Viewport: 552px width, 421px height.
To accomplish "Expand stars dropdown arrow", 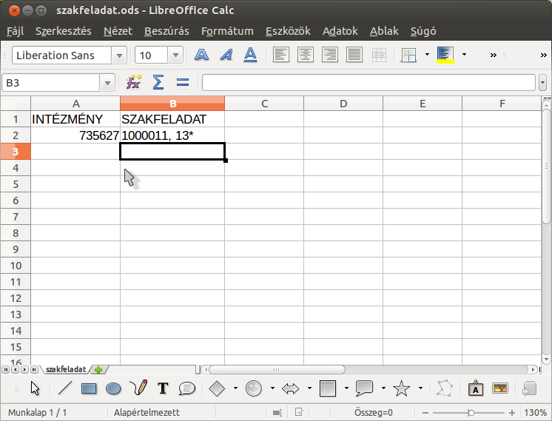I will pos(420,388).
